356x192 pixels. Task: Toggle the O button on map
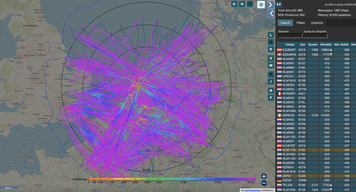271,42
